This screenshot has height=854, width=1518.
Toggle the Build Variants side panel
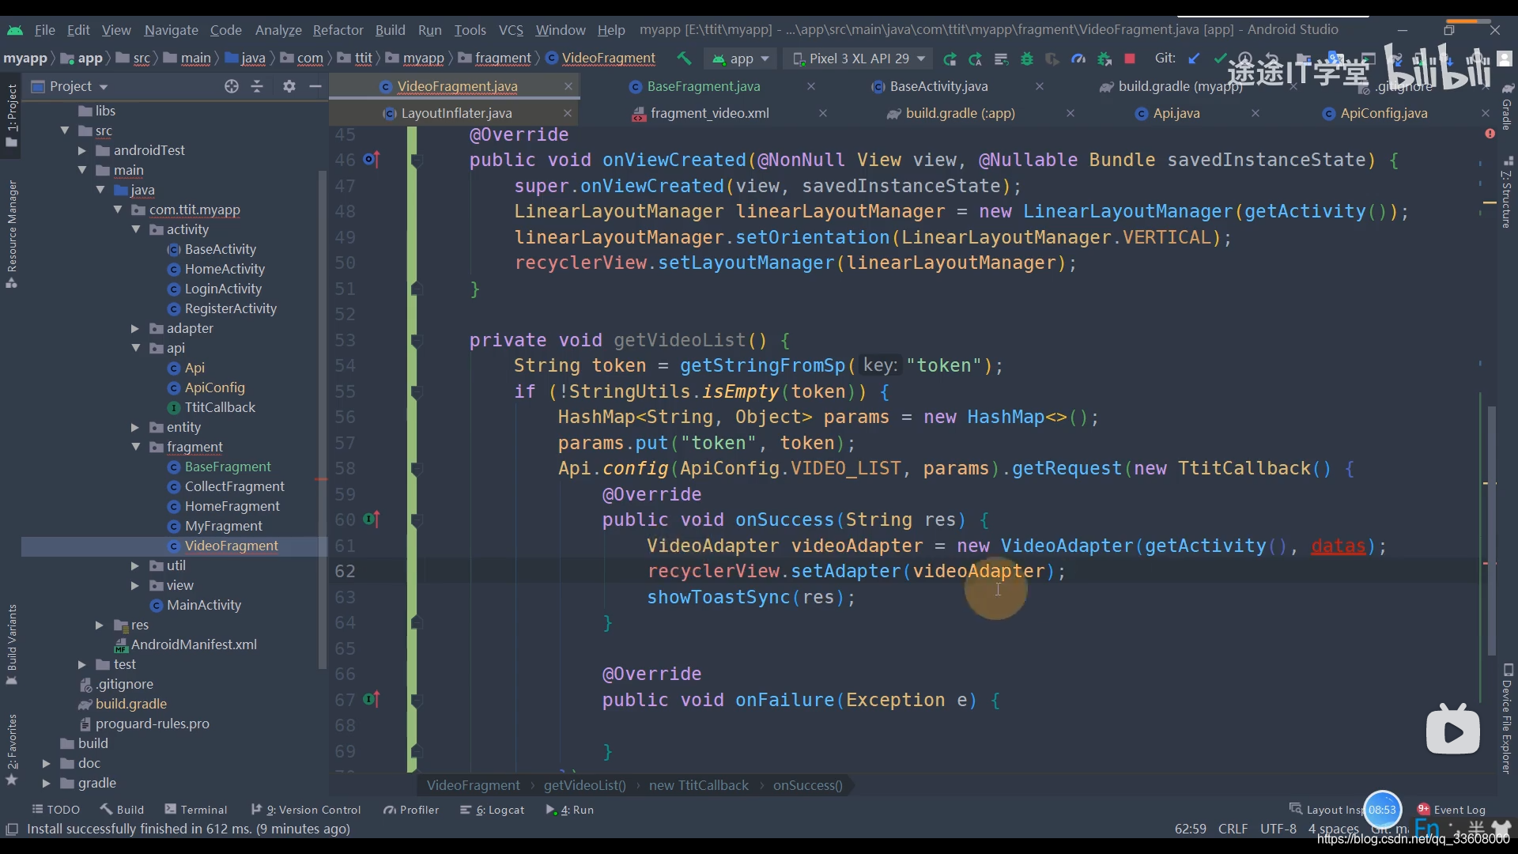pos(12,644)
